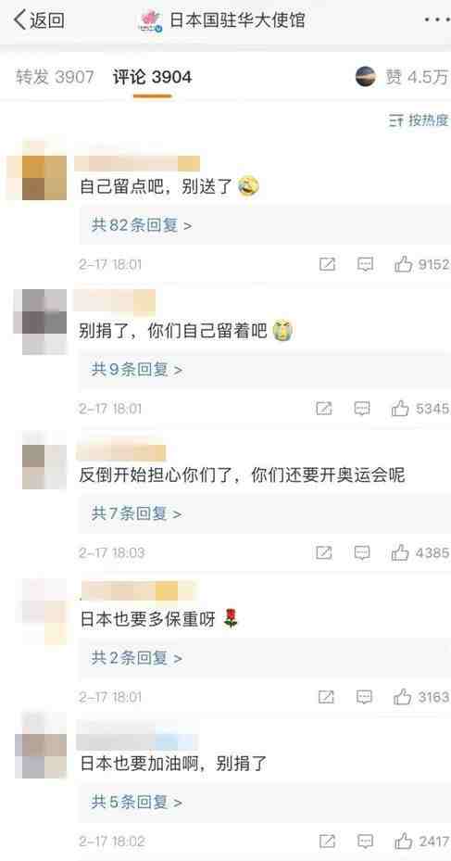Reply to the 日本也要加油啊 comment via its bubble icon
The height and width of the screenshot is (861, 451).
(x=366, y=842)
